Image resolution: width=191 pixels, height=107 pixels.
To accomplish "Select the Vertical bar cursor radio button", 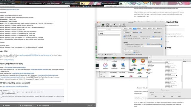I will [132, 33].
